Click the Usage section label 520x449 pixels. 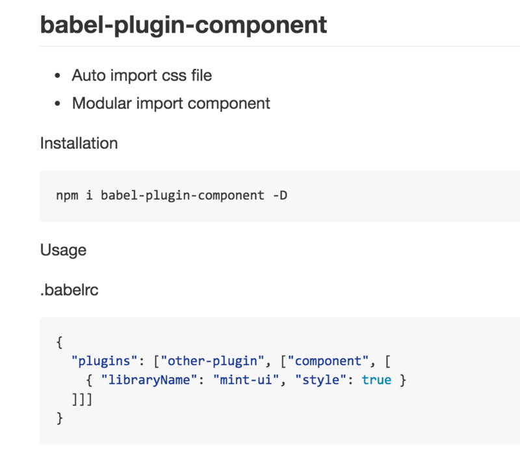point(63,250)
